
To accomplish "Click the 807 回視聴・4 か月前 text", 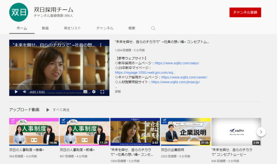I will pos(74,157).
